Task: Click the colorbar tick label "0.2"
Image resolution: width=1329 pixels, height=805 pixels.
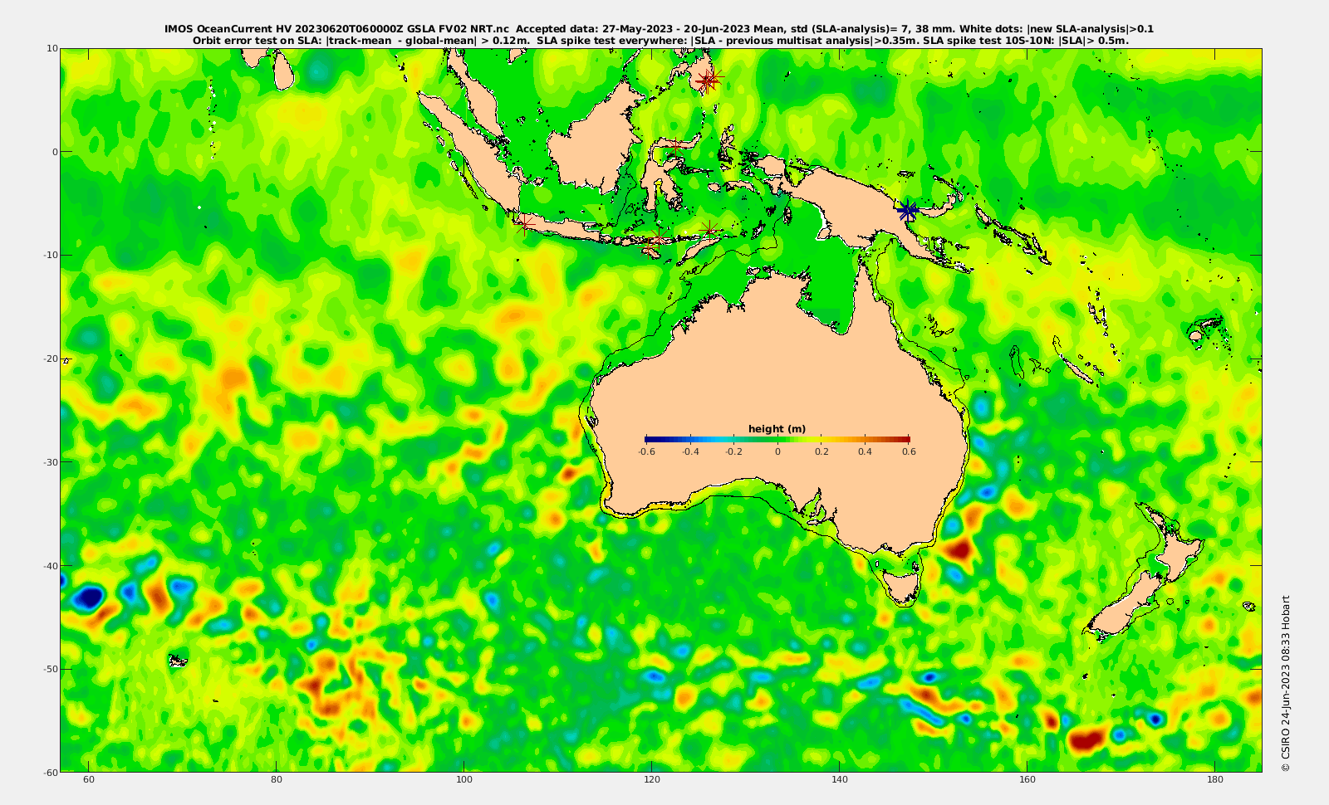Action: click(x=821, y=452)
